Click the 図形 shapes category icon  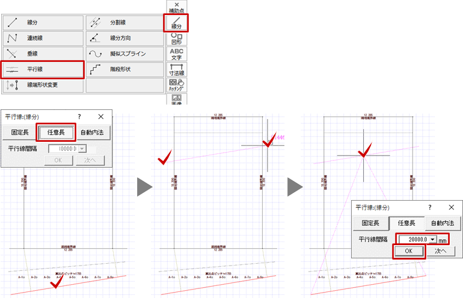(x=177, y=38)
